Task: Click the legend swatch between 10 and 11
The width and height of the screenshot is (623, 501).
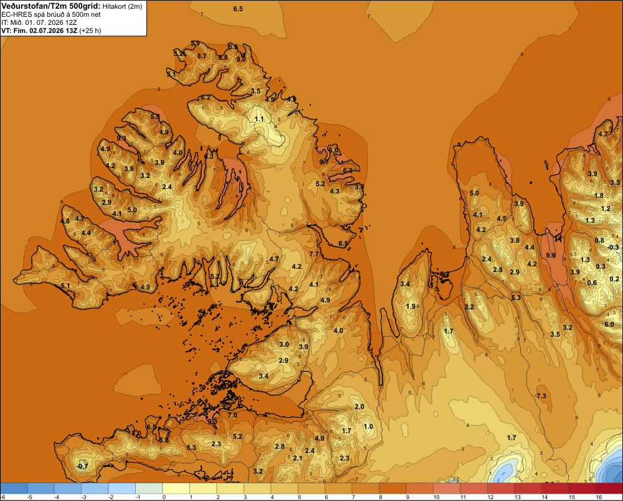Action: [447, 488]
